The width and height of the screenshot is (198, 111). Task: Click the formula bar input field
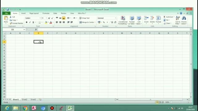pyautogui.click(x=114, y=30)
